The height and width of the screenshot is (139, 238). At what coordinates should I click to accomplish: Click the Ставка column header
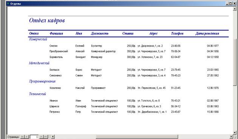coord(128,33)
